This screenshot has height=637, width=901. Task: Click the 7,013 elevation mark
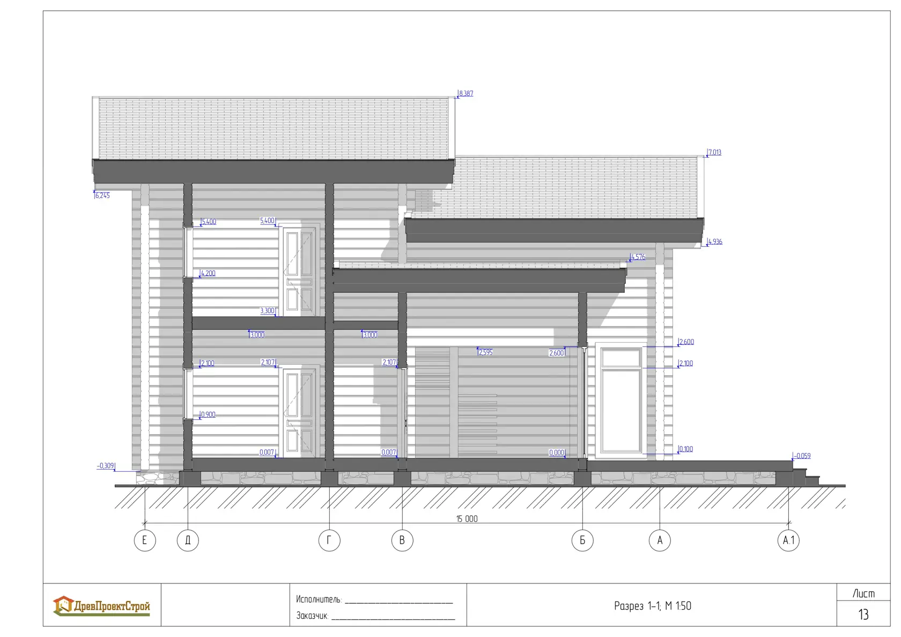[714, 152]
